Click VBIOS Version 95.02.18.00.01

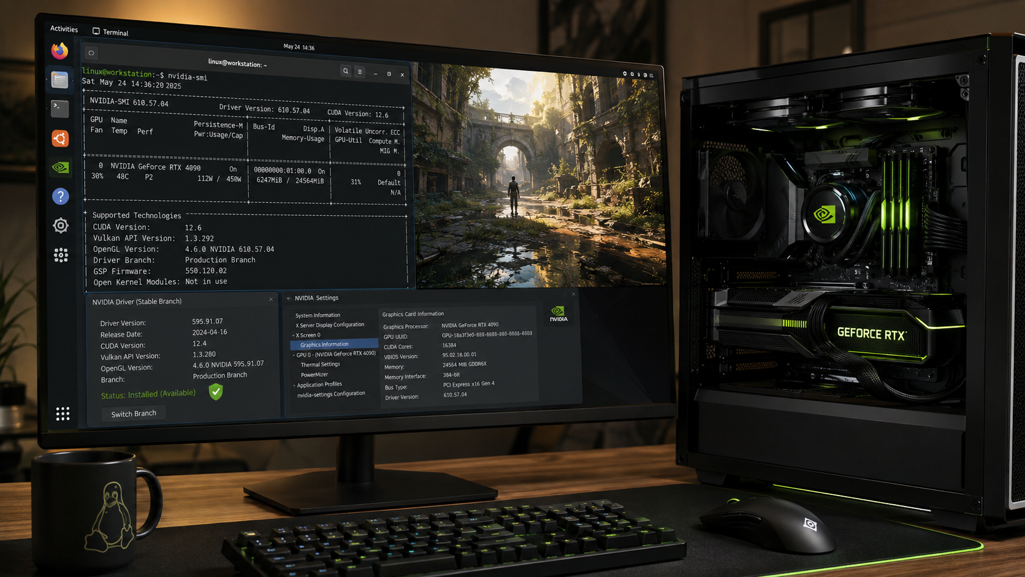(459, 355)
